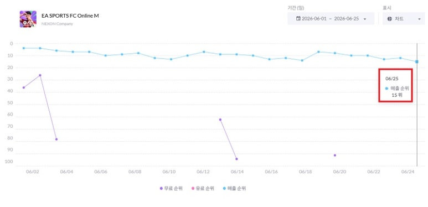
Task: Expand the period dropdown arrow
Action: pos(365,19)
